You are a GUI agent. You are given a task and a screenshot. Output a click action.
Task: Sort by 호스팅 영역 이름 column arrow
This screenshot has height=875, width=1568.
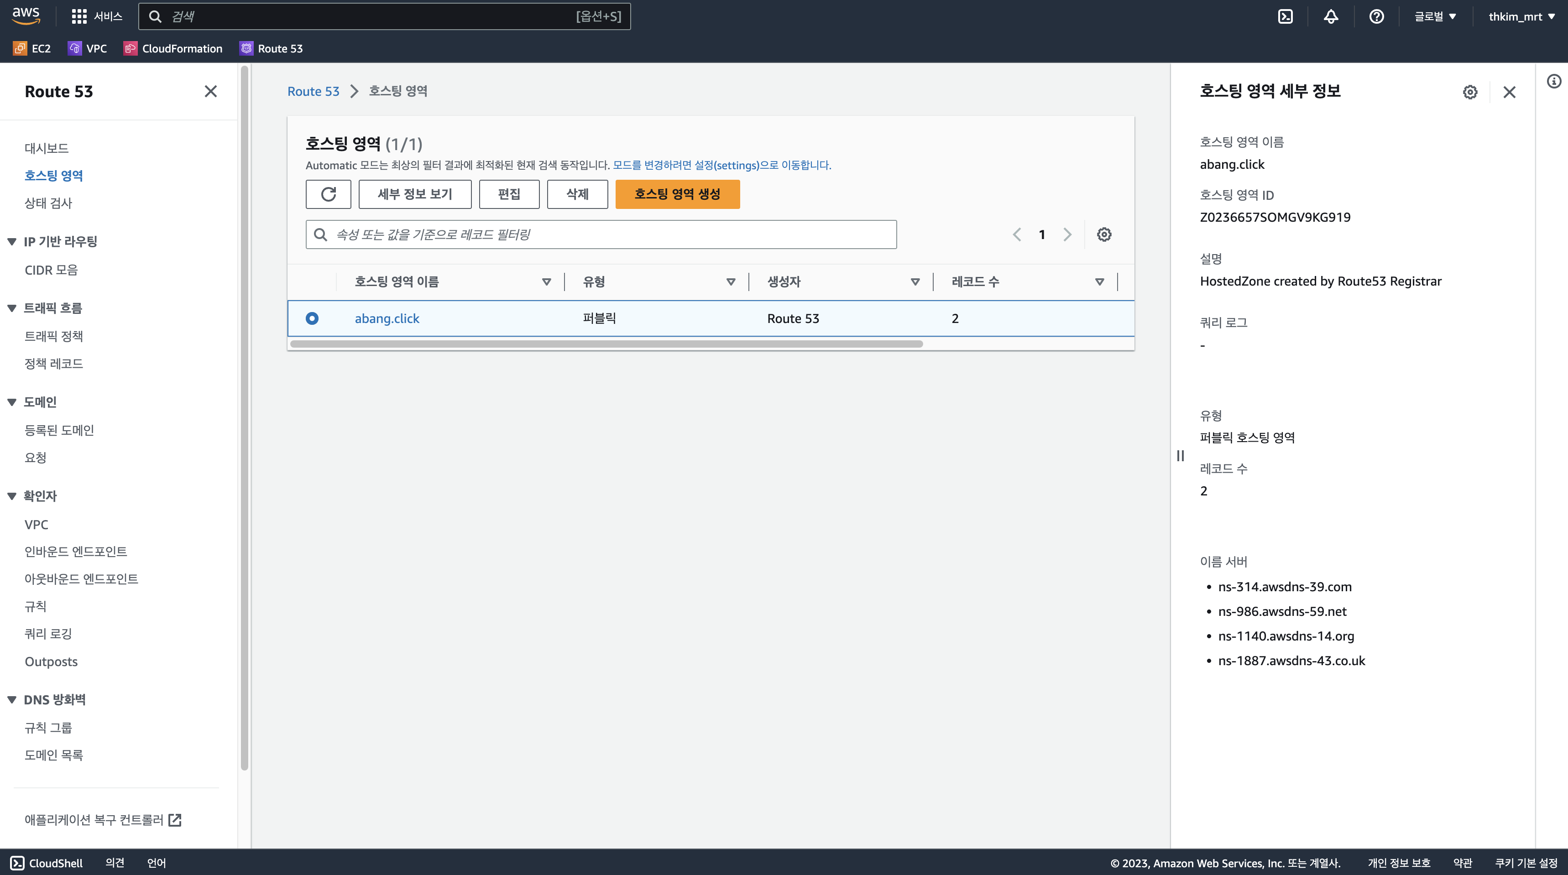tap(546, 282)
